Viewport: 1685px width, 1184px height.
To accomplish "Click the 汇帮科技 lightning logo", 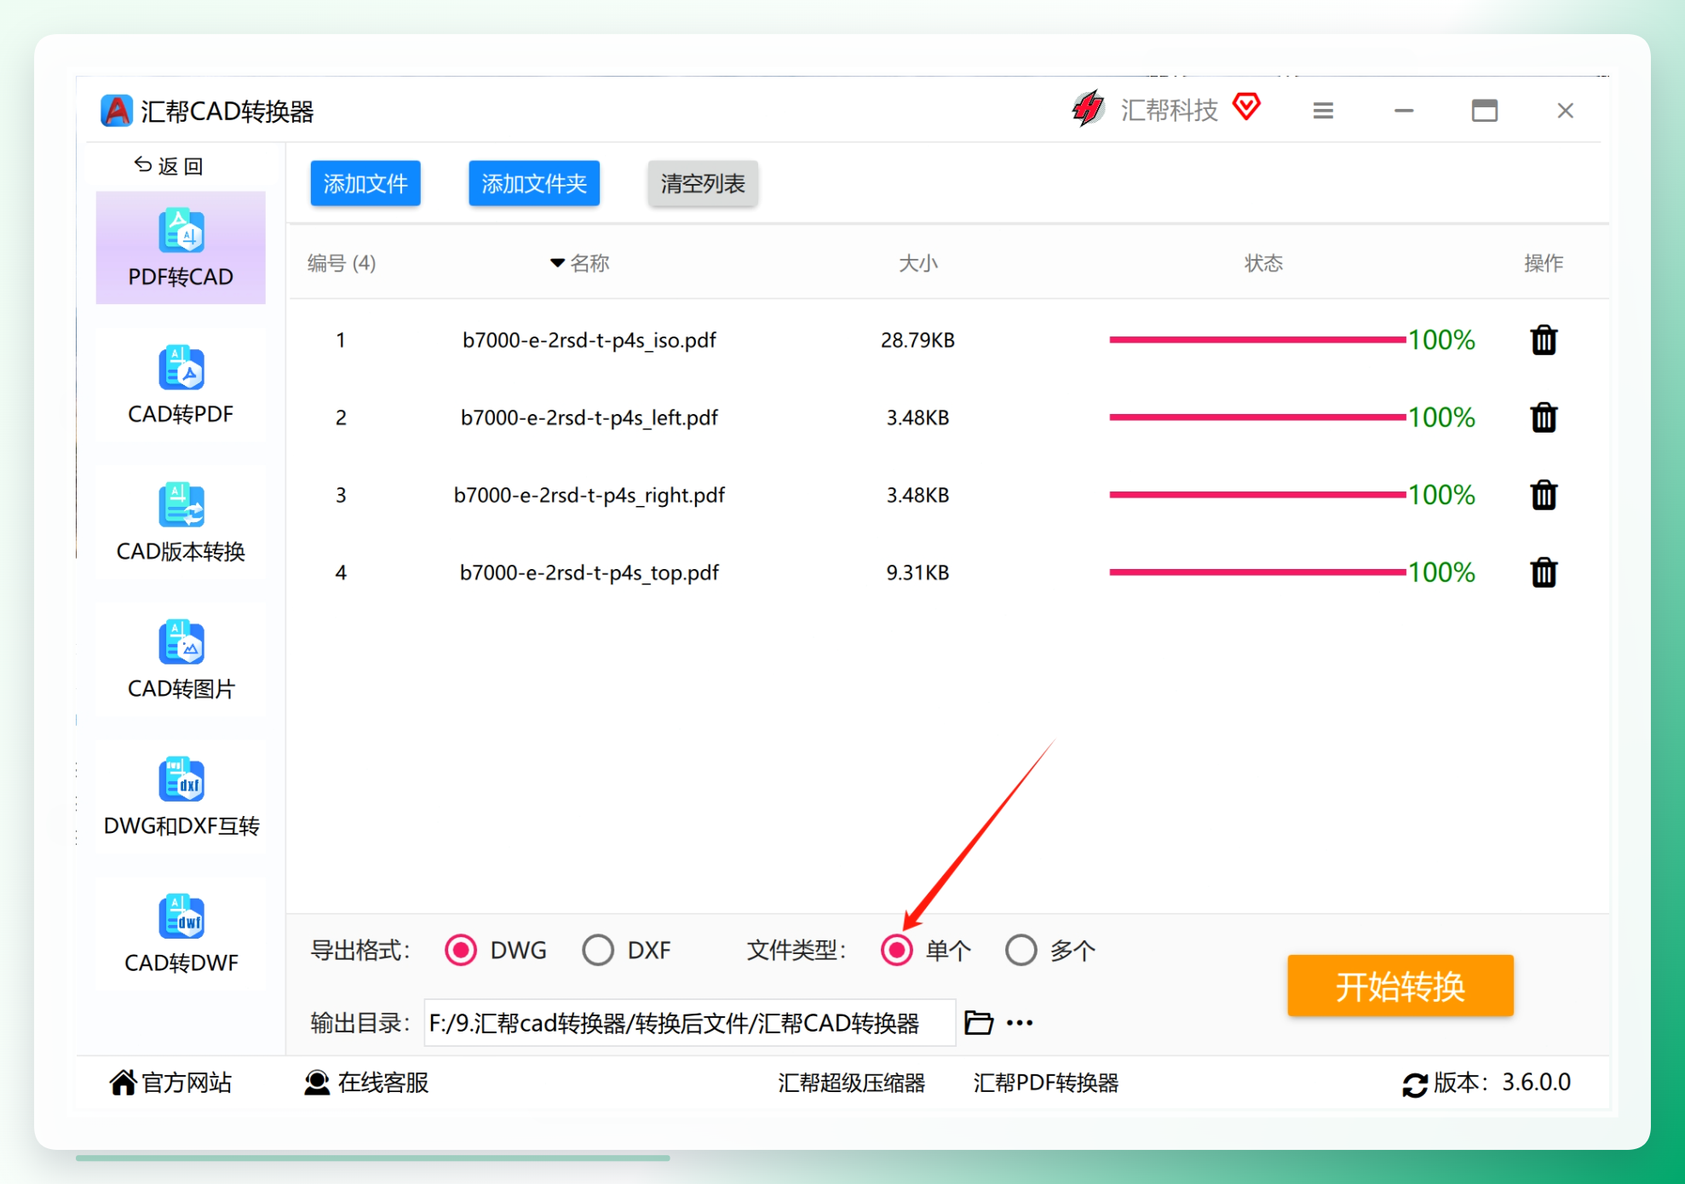I will (1088, 109).
